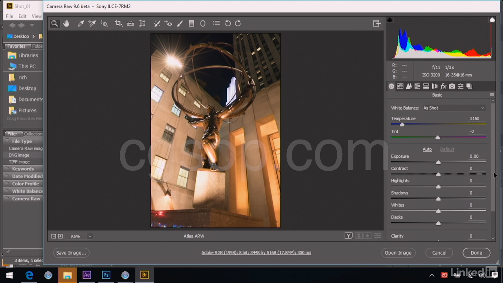Screen dimensions: 503x283
Task: Click the Contrast slider handle
Action: pos(438,175)
